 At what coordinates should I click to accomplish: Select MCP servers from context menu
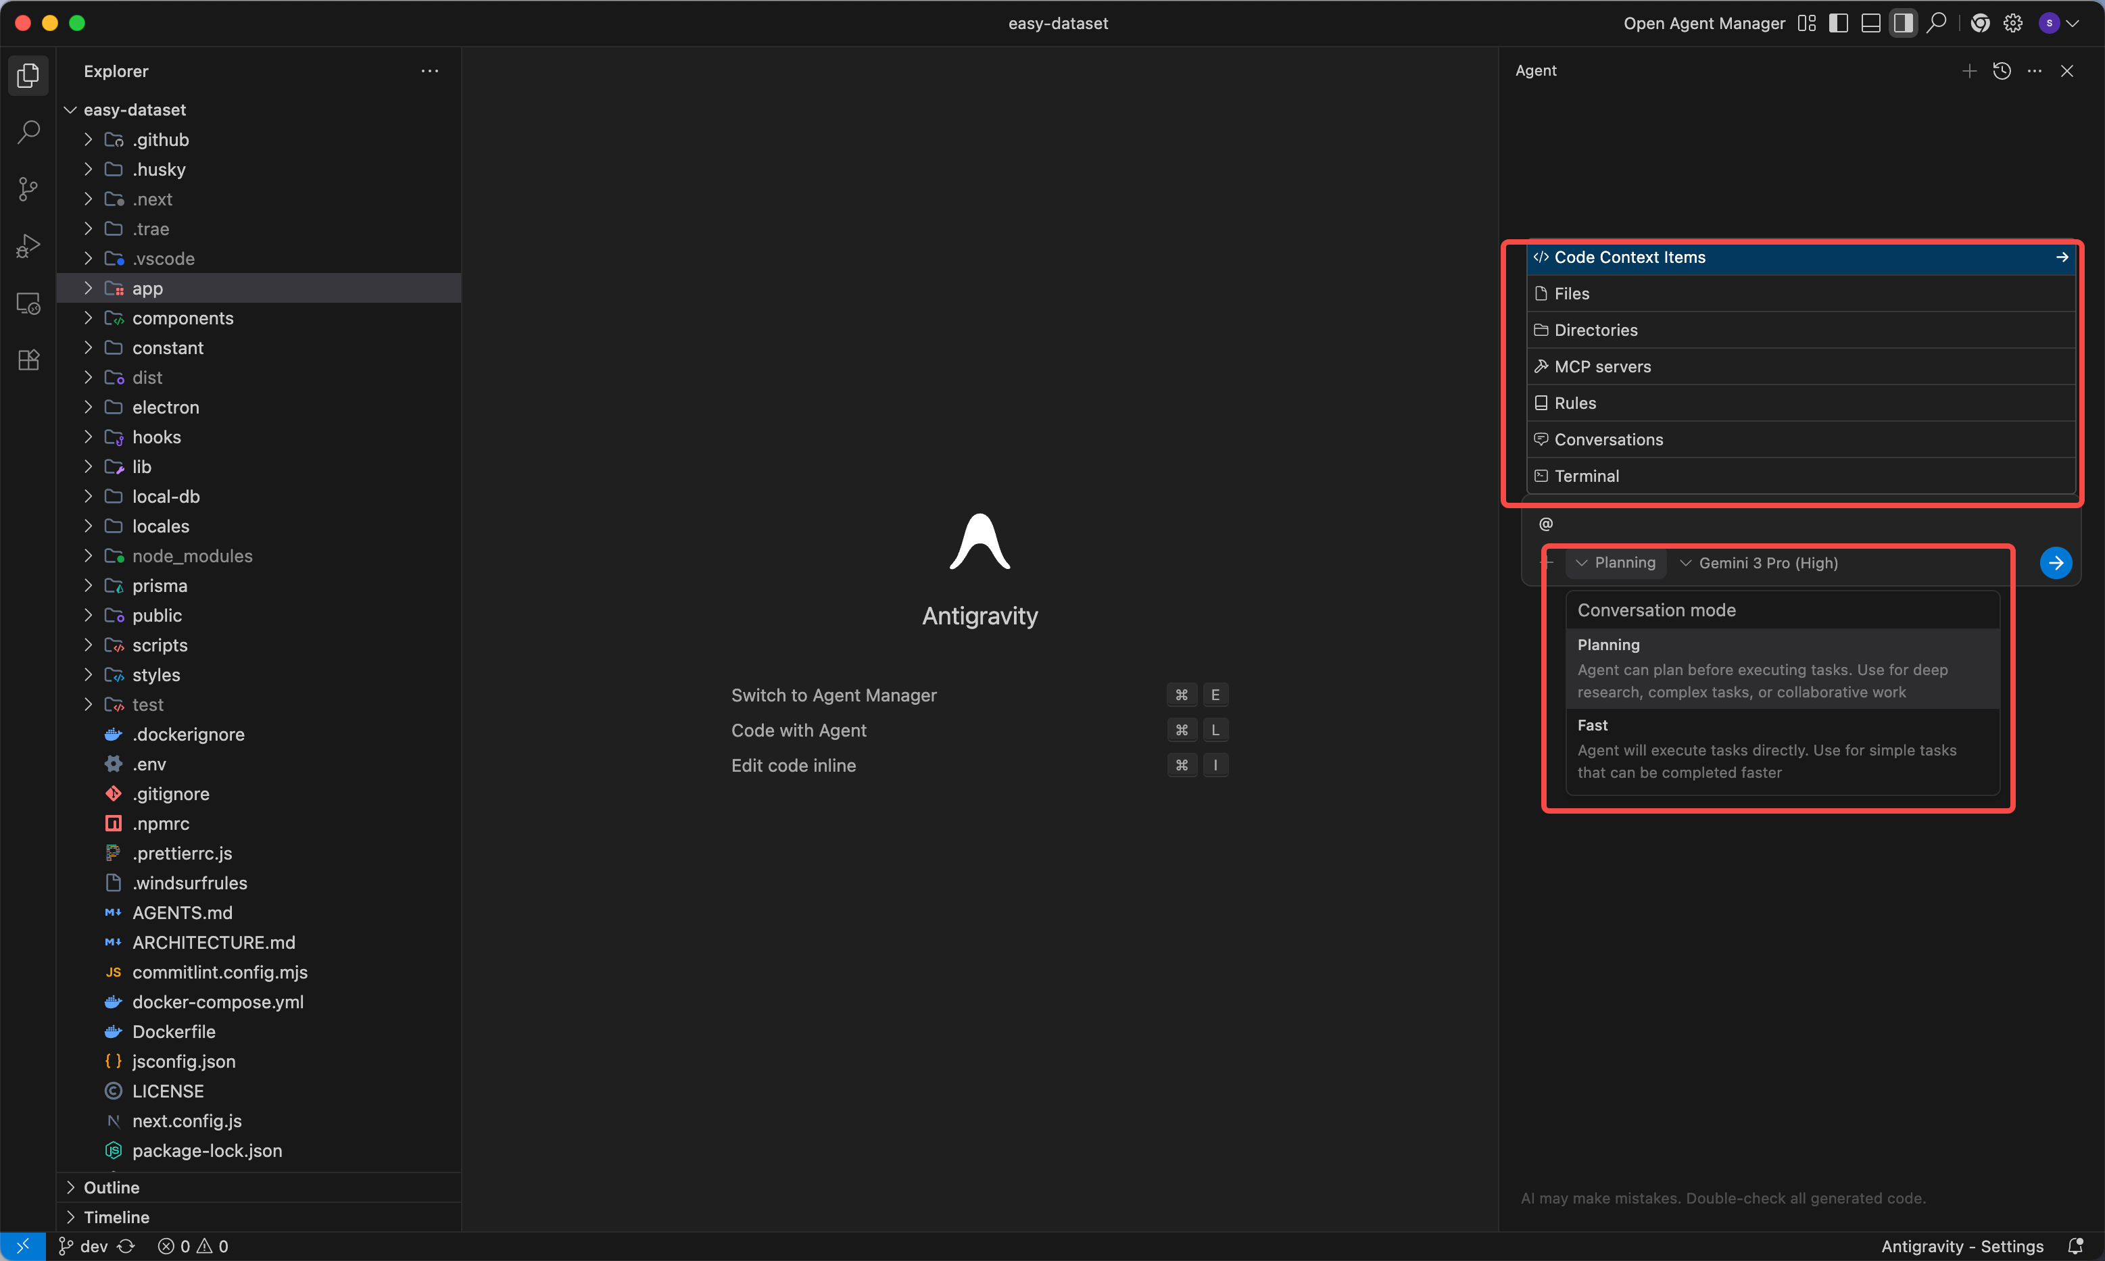coord(1602,366)
